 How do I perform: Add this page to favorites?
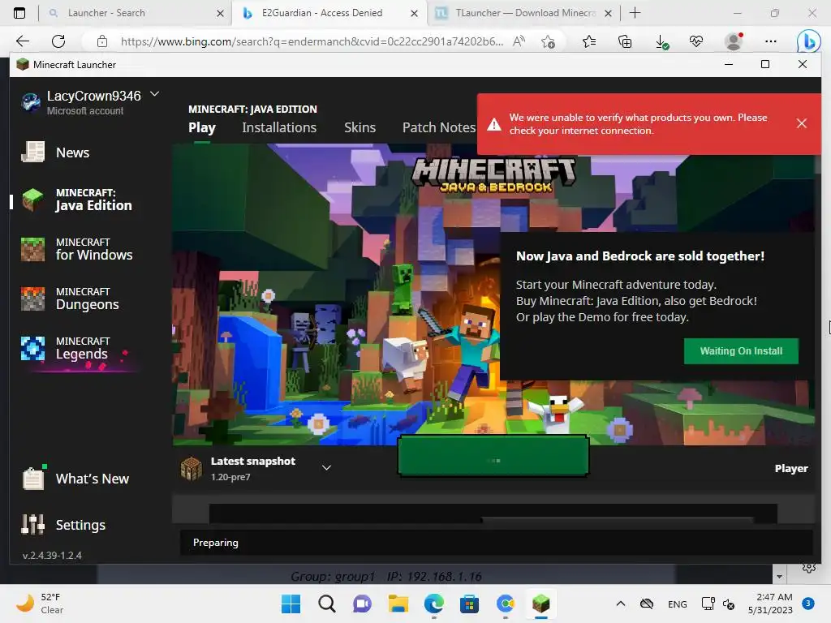548,41
